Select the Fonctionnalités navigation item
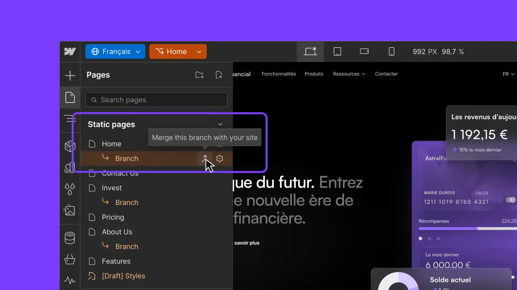517x290 pixels. click(x=279, y=74)
